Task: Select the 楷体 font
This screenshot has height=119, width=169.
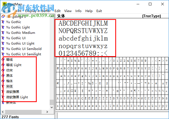Action: point(9,81)
